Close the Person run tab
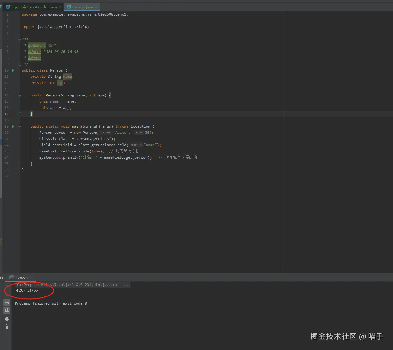393x350 pixels. (31, 278)
